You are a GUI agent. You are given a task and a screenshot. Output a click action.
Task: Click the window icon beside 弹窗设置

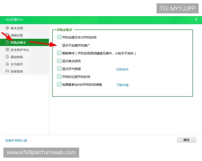click(x=7, y=35)
